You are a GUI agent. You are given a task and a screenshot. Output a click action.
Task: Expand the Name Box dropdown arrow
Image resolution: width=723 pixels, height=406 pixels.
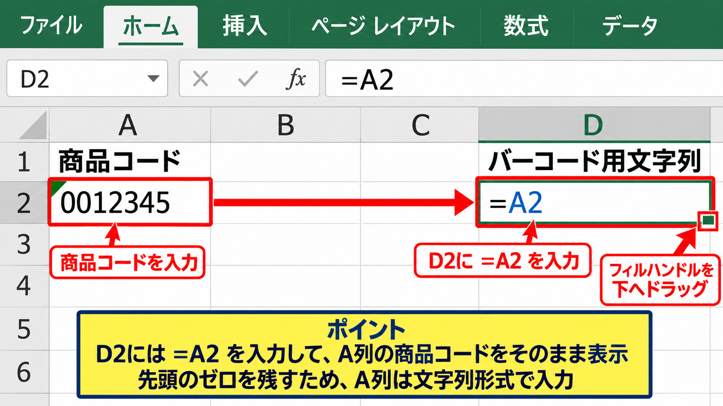click(153, 79)
